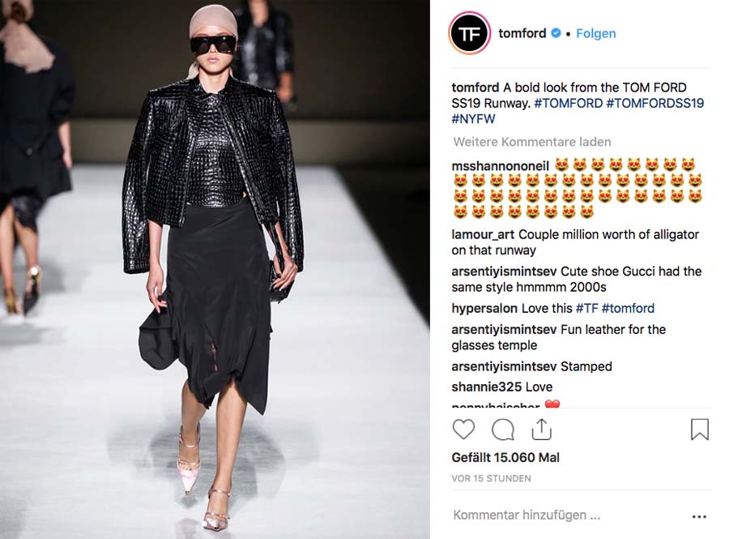Follow tomford with the Folgen button

[x=595, y=33]
